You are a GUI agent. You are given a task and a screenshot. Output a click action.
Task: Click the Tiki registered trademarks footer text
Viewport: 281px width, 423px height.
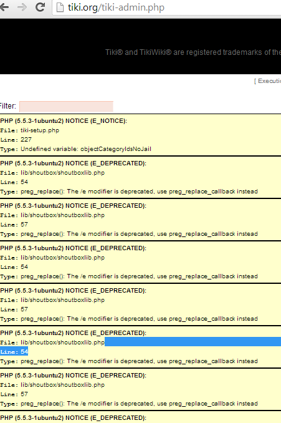point(193,52)
